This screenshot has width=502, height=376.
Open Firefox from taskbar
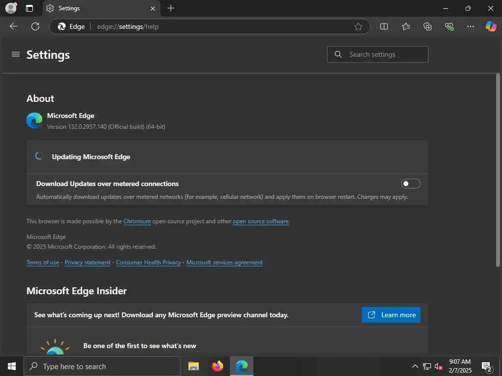218,366
